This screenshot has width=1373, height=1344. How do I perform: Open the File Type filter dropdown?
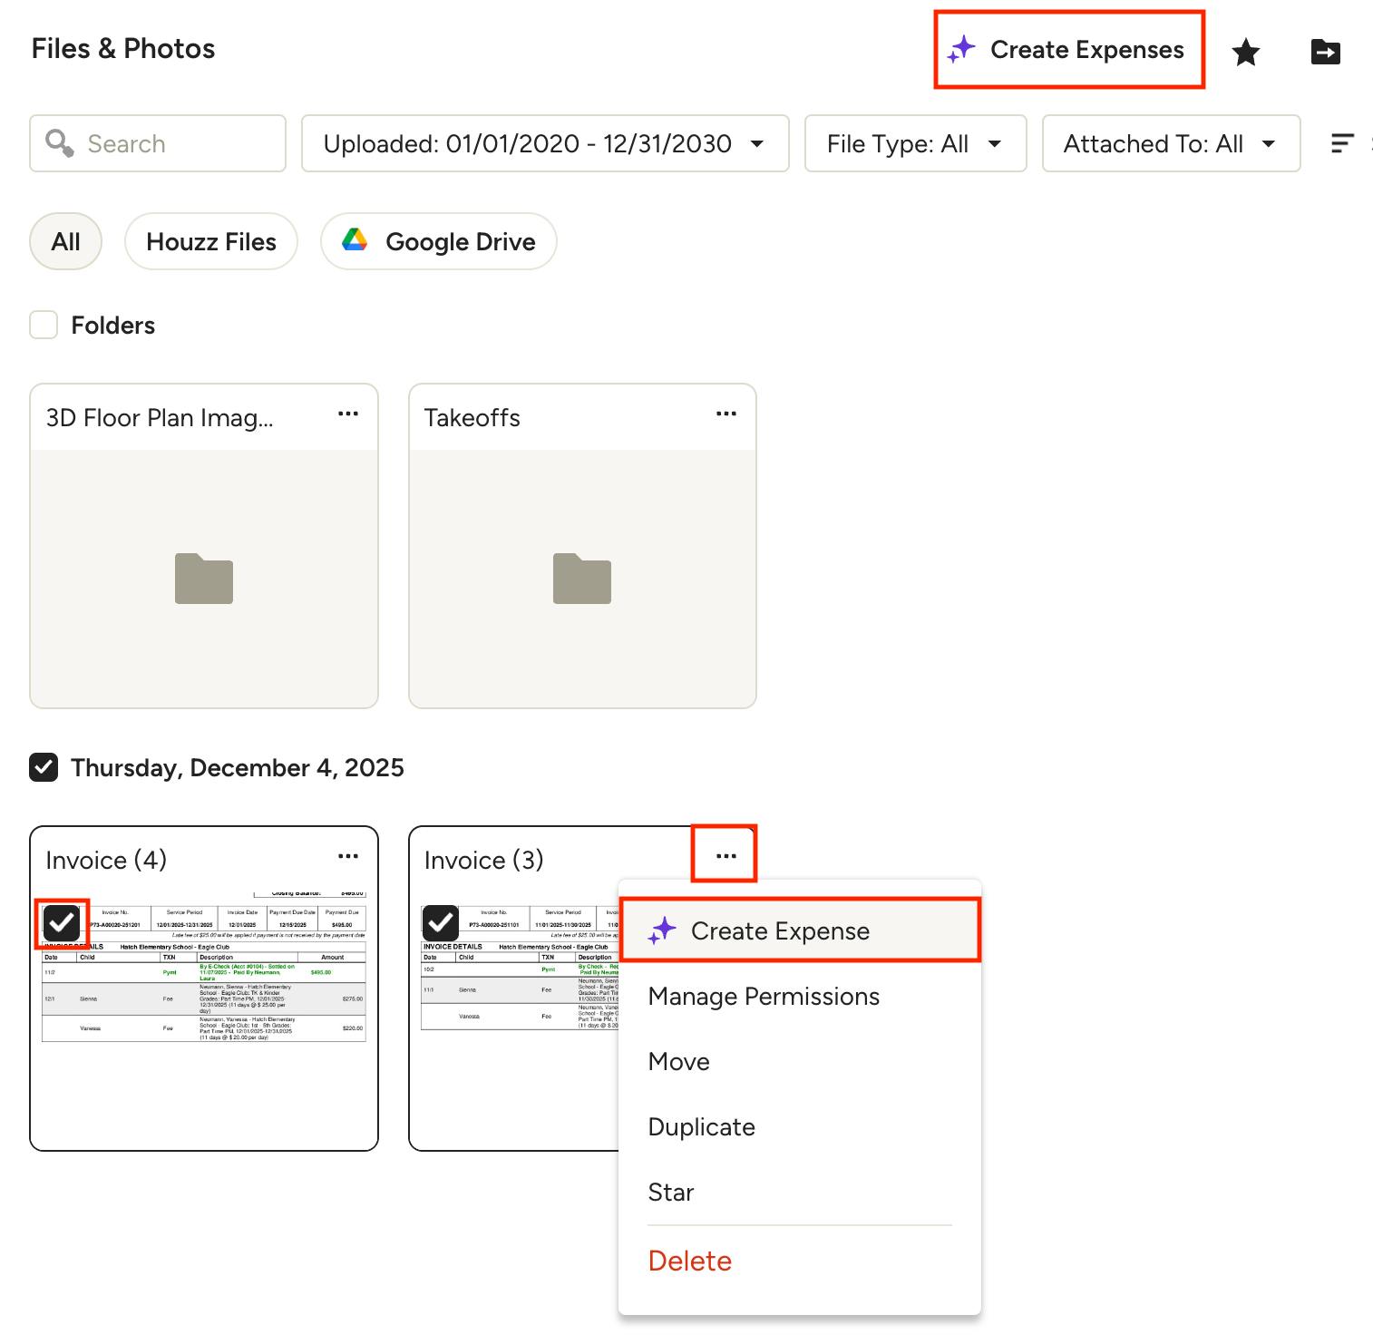[914, 143]
